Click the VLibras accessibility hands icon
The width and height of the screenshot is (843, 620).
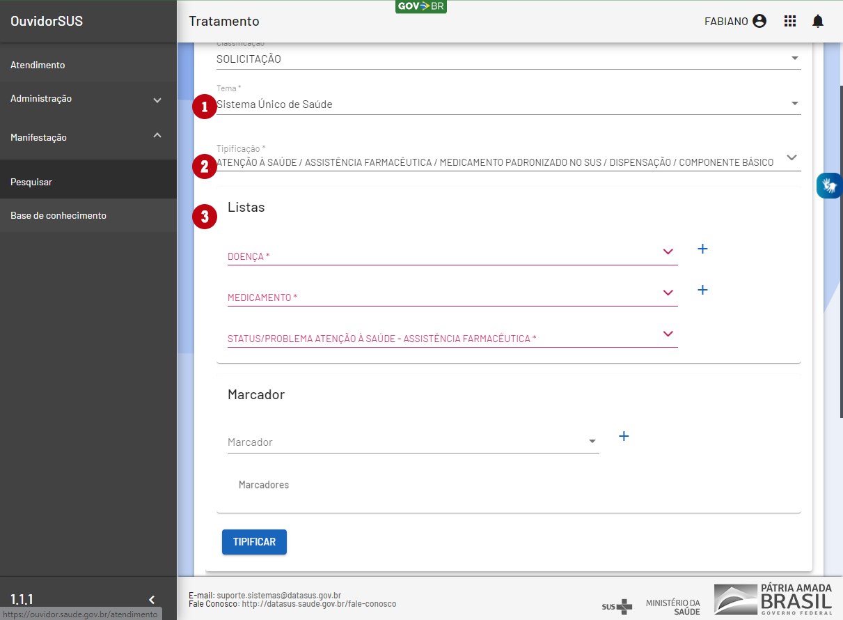pos(829,186)
